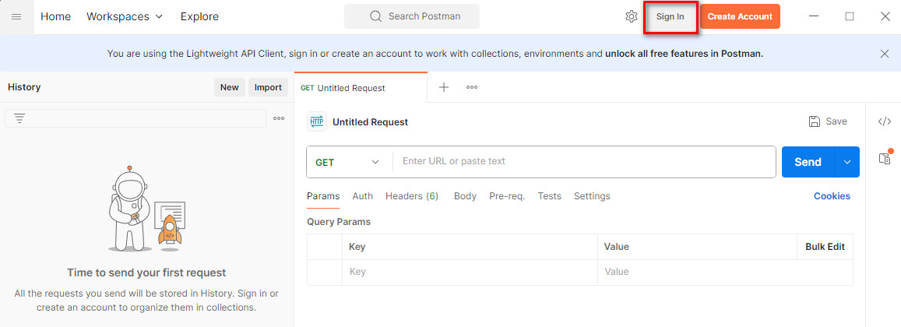Close the Postman window

coord(885,16)
